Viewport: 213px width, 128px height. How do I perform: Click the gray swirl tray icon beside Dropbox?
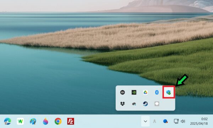(134, 104)
